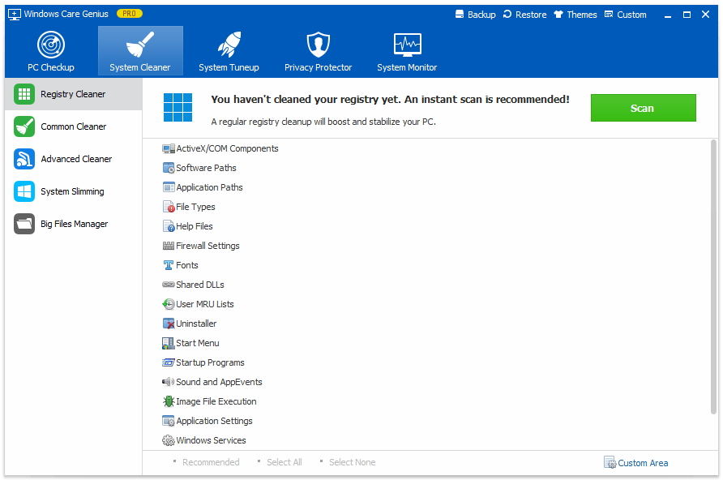Image resolution: width=723 pixels, height=480 pixels.
Task: Select the "ActiveX/COM Components" text
Action: [x=227, y=148]
